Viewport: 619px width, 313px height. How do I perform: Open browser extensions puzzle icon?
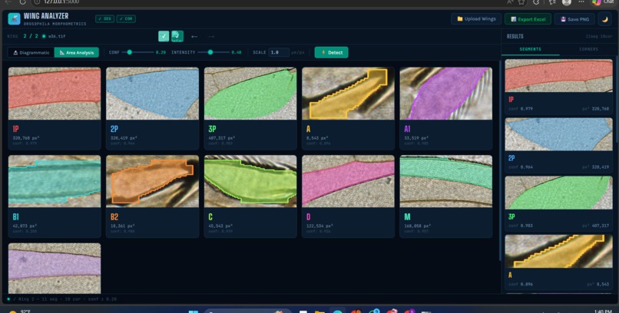(x=536, y=2)
